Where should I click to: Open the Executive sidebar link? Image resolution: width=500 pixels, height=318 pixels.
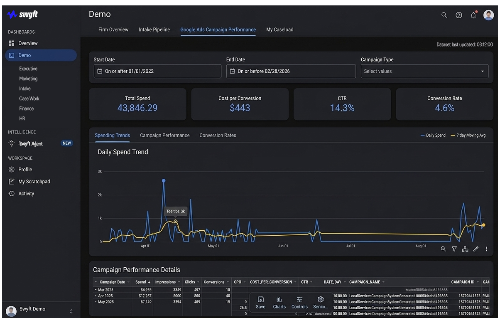coord(28,69)
